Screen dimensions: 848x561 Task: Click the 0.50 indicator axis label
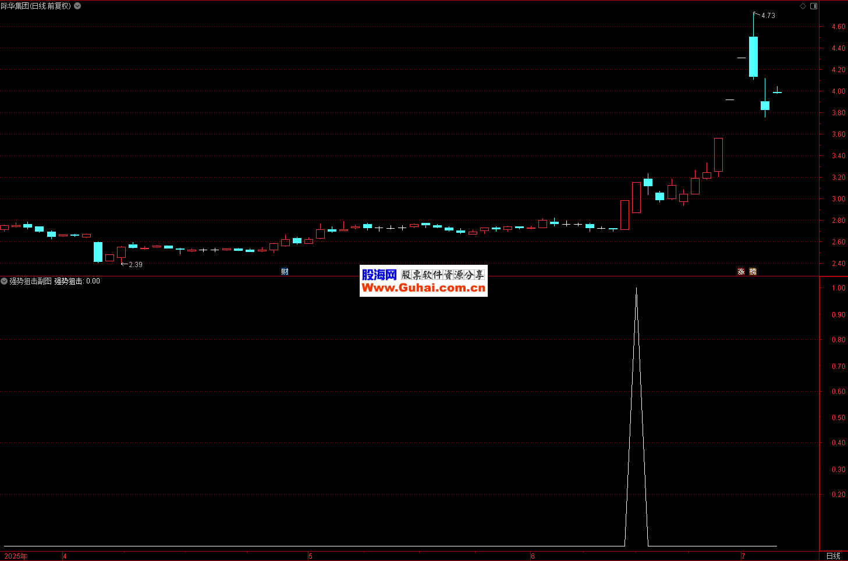click(x=839, y=418)
